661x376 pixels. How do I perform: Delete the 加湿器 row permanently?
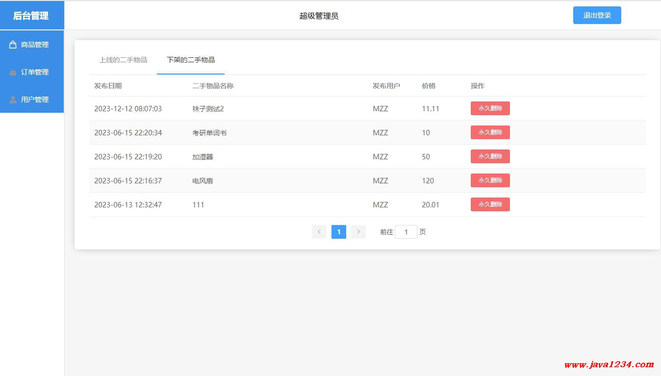click(x=490, y=156)
